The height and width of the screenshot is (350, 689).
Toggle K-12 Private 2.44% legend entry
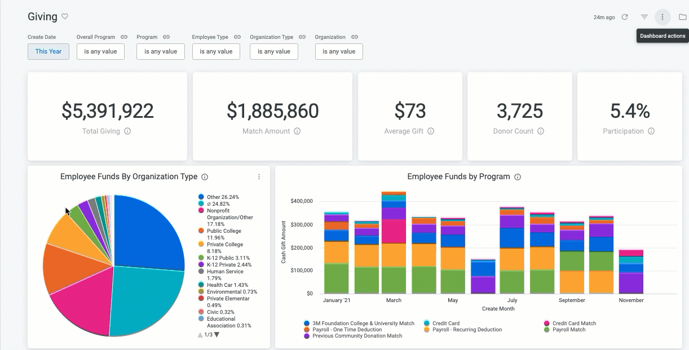pos(225,265)
